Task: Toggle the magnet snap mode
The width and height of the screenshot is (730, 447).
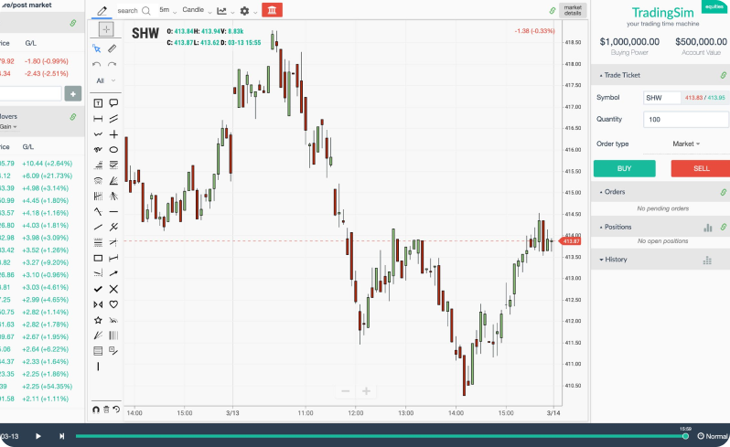Action: pos(96,410)
